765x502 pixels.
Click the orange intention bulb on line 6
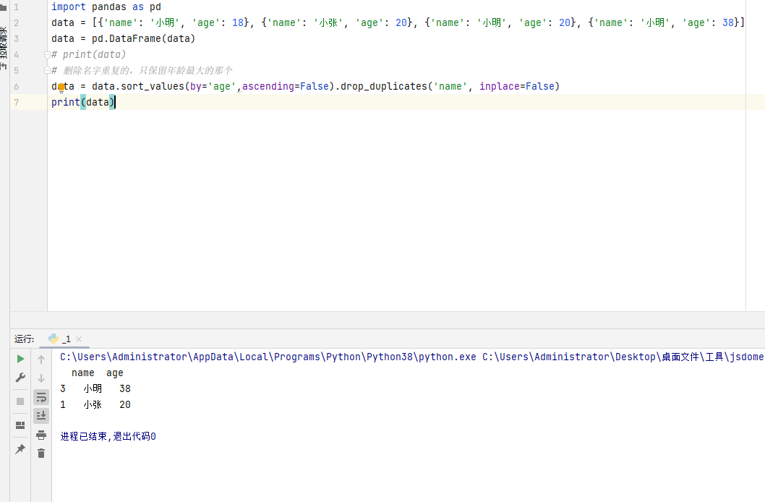coord(61,88)
